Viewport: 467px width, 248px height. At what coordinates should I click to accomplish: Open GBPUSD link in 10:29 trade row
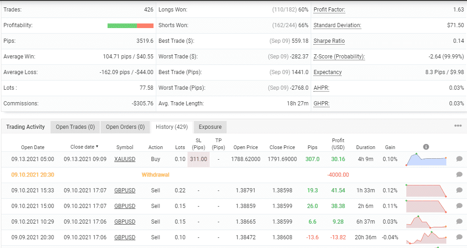[125, 222]
